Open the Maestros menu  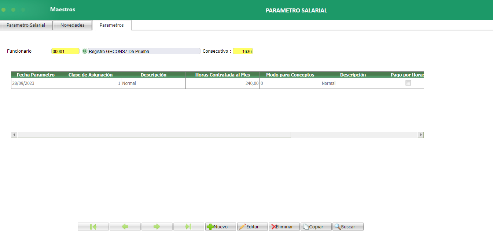point(63,10)
